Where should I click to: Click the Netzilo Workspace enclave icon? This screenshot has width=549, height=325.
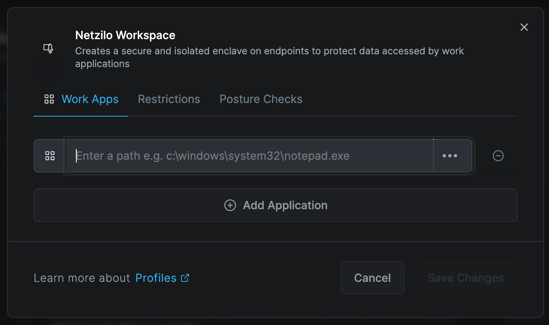point(48,49)
